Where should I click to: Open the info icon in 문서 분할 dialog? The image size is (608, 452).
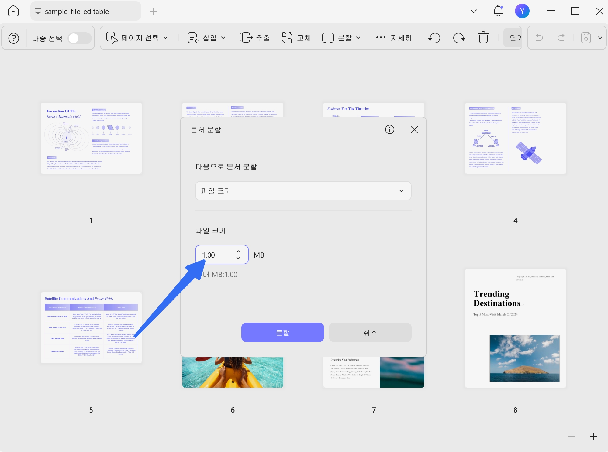(390, 130)
